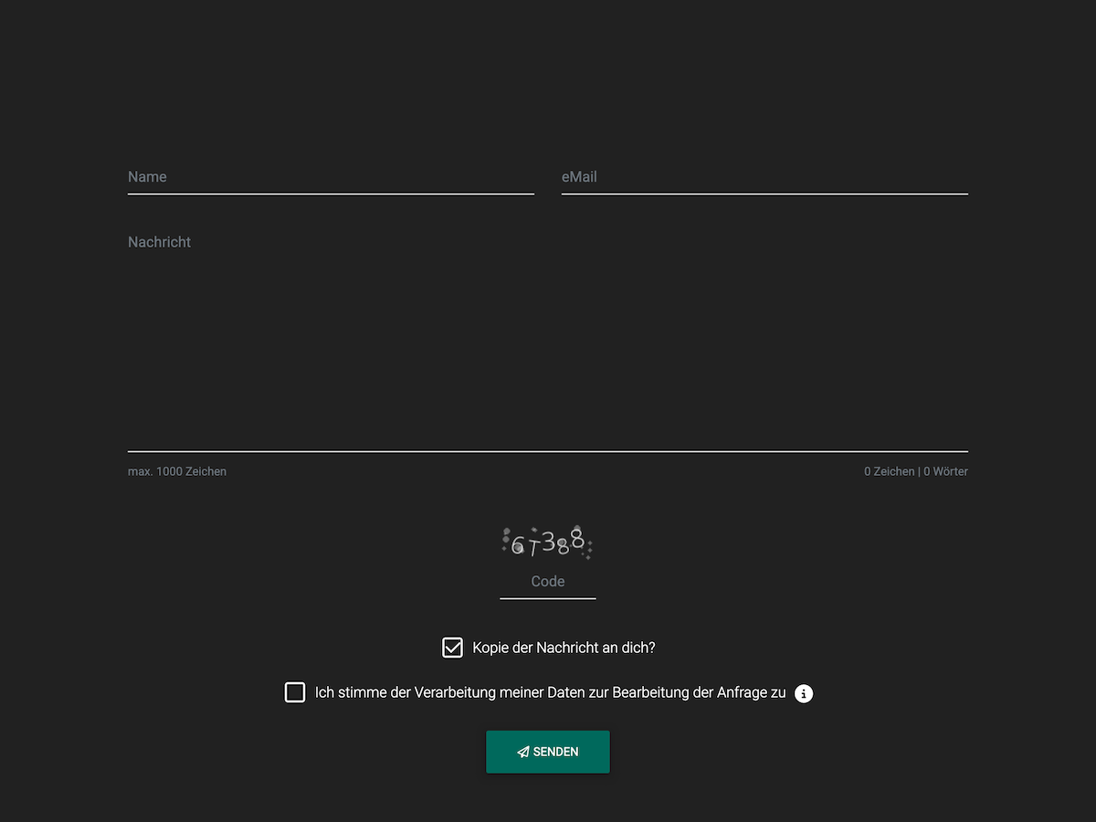
Task: Click into the Nachricht text area
Action: pos(548,338)
